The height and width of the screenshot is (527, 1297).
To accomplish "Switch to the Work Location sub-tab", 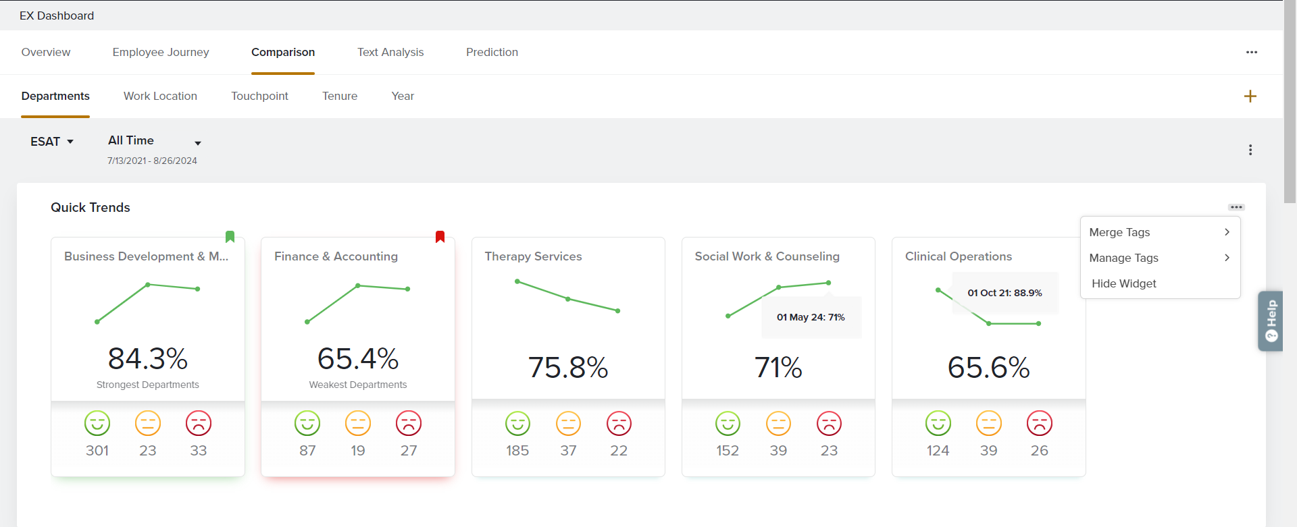I will 160,96.
